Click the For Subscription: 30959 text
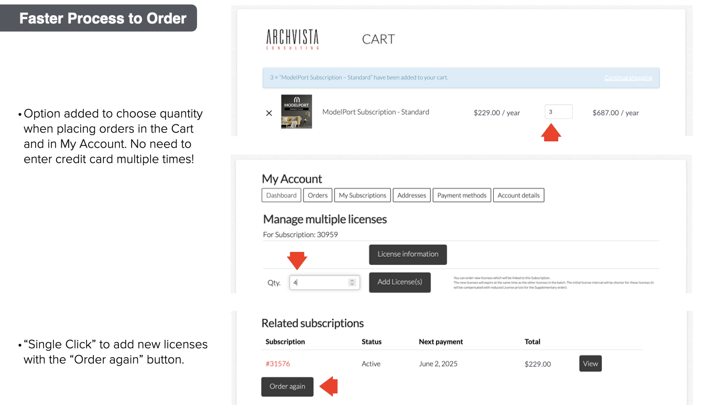 click(x=300, y=235)
